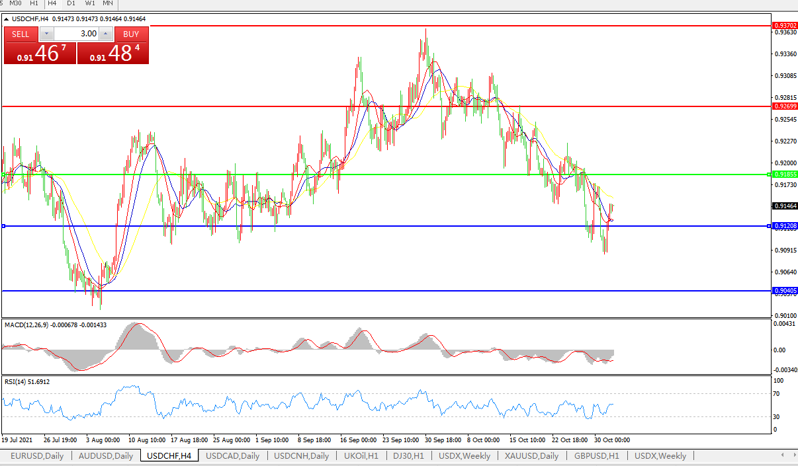Switch to XAUUSD,Daily chart tab
This screenshot has width=798, height=466.
pyautogui.click(x=531, y=456)
